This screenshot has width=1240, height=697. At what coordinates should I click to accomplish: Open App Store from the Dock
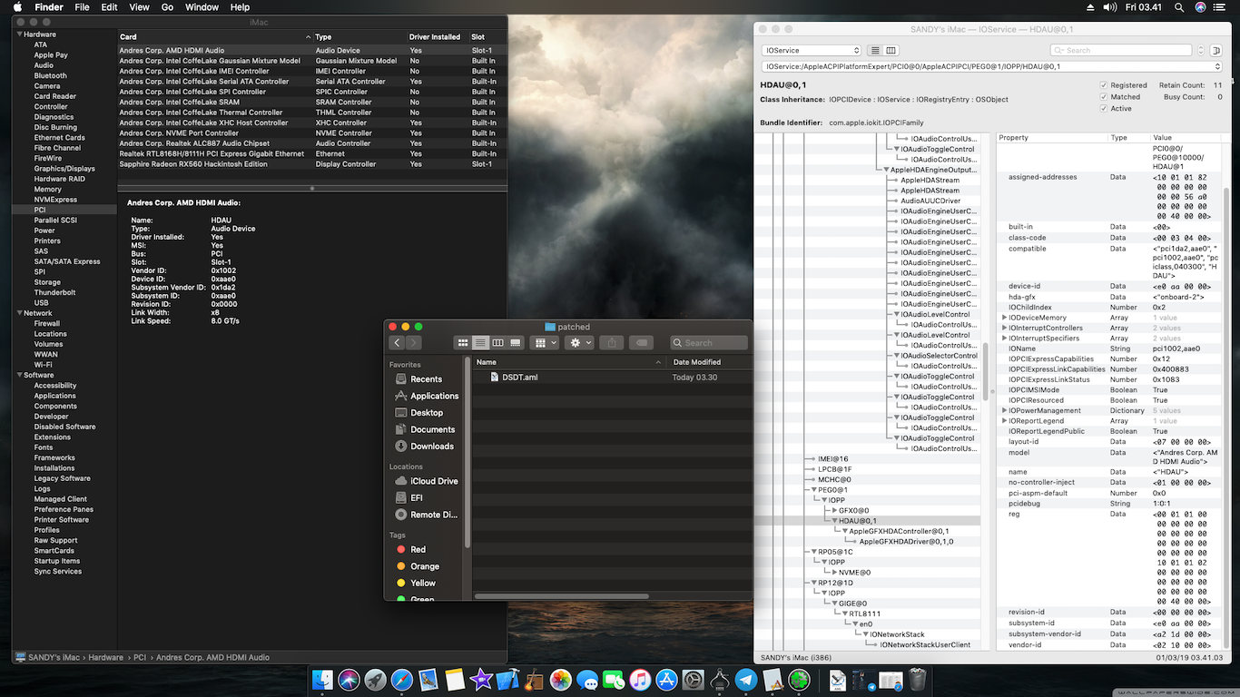pyautogui.click(x=667, y=680)
